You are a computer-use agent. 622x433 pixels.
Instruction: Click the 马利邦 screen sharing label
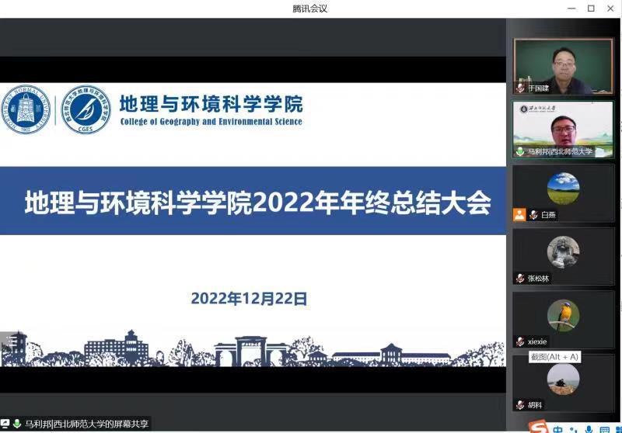86,424
